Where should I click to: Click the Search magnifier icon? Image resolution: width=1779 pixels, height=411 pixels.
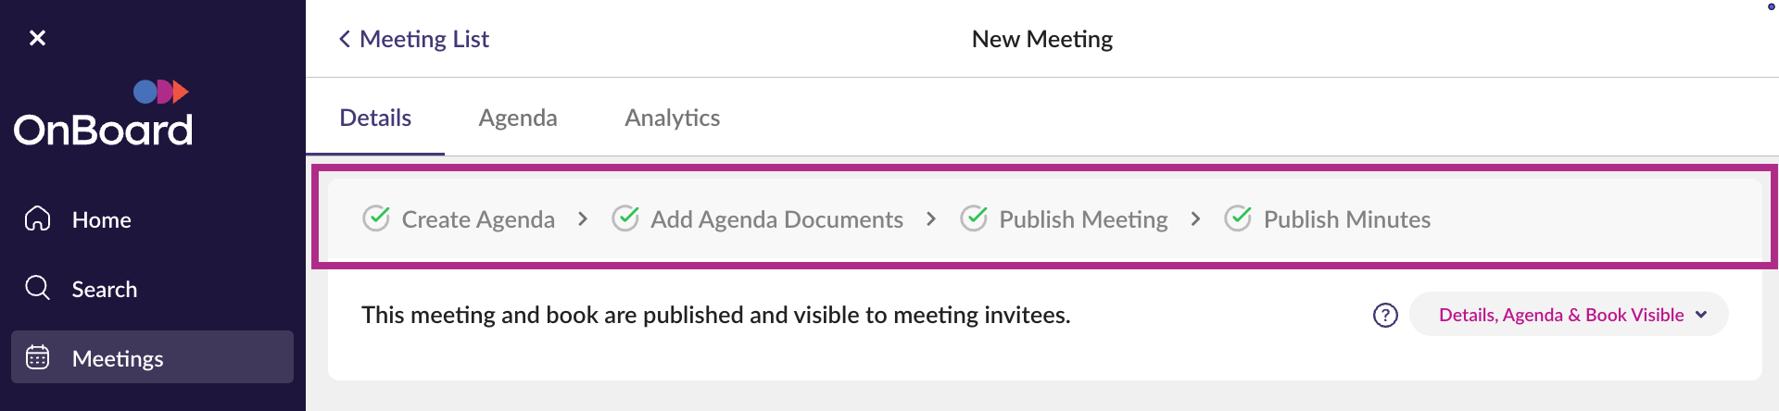point(38,288)
